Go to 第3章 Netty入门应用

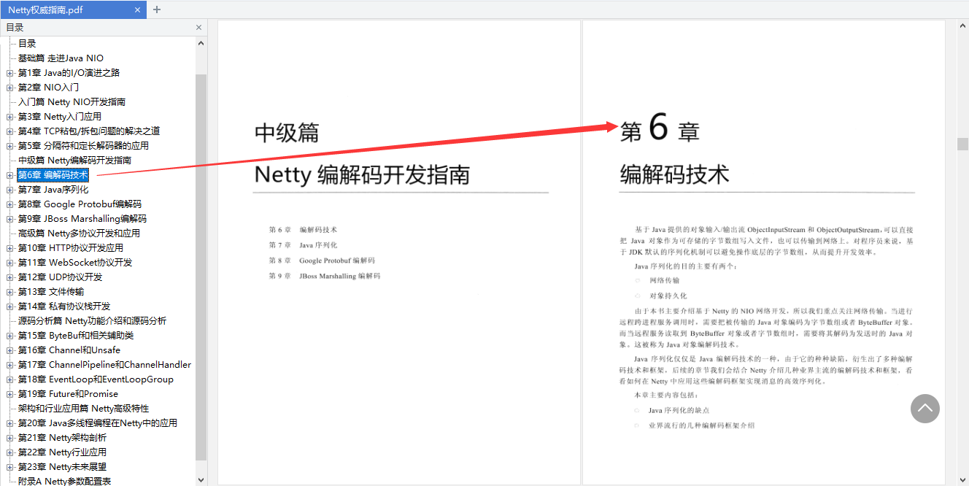tap(60, 117)
